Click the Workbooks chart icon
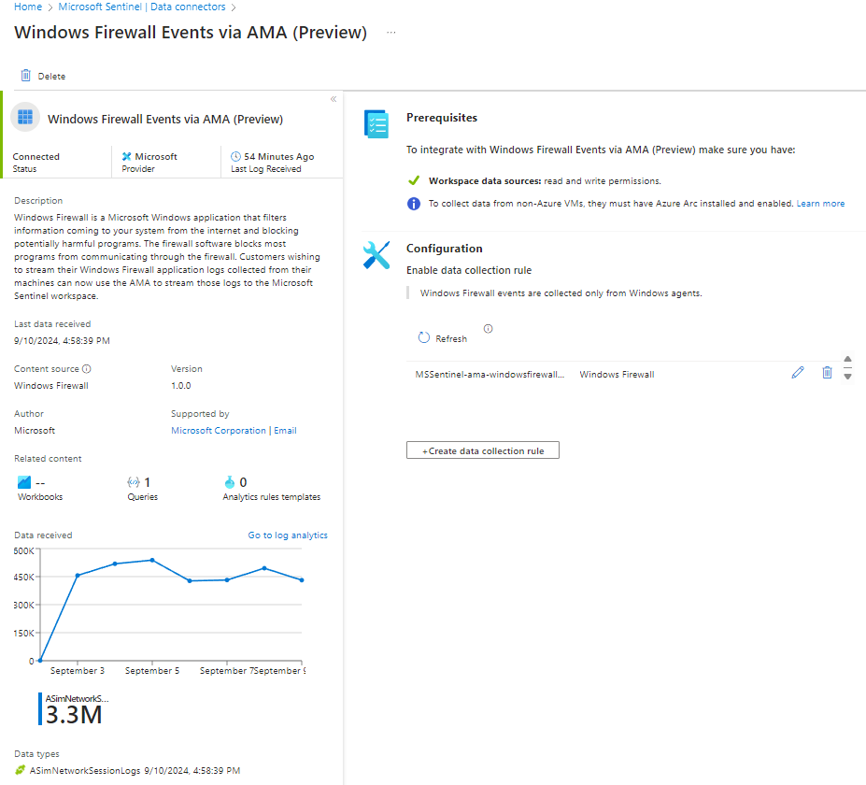 [x=24, y=482]
